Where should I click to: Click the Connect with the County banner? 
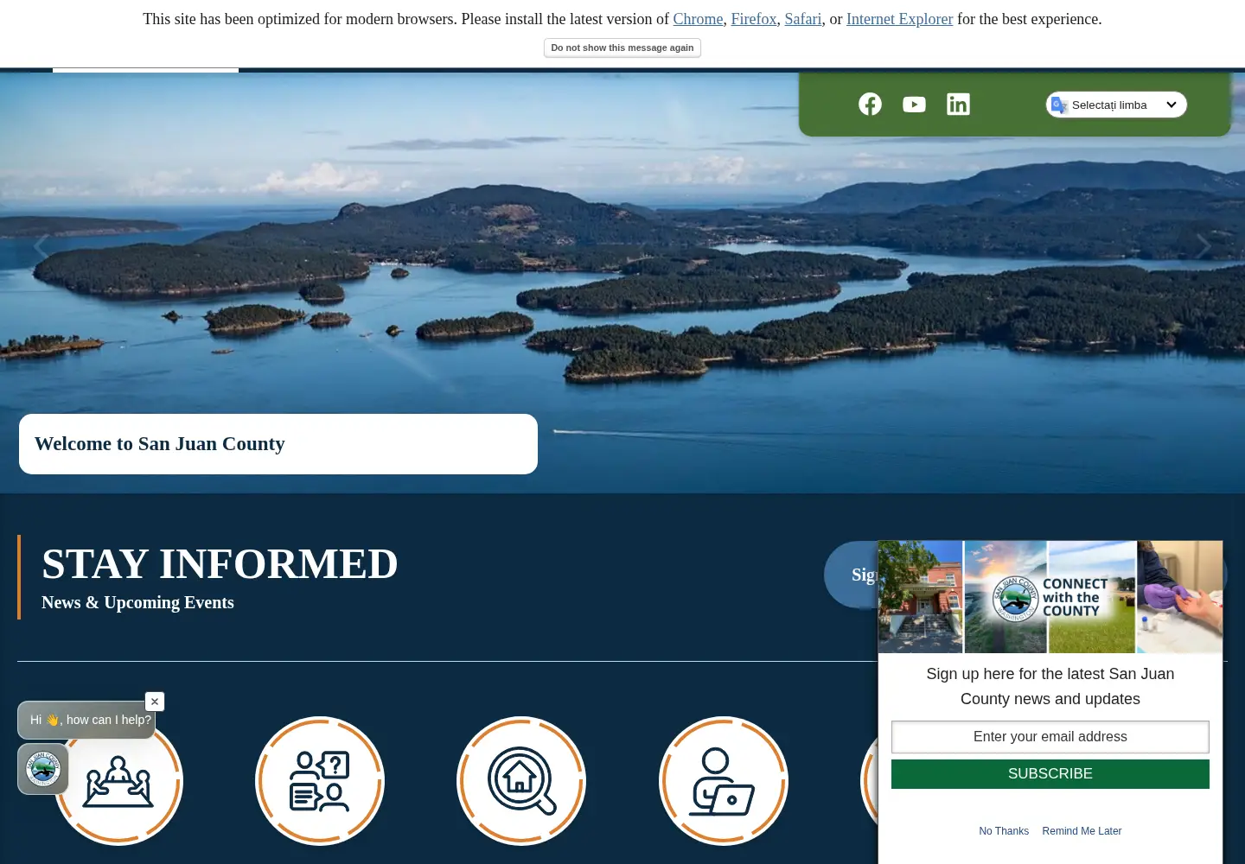click(x=1050, y=597)
